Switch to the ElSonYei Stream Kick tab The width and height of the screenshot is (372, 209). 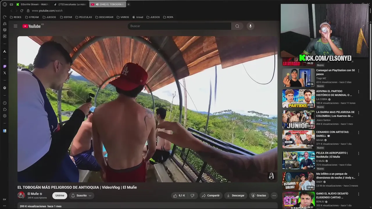(x=33, y=4)
